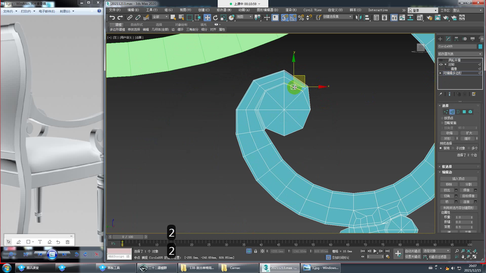This screenshot has height=273, width=486.
Task: Select the Link objects chain icon
Action: click(130, 17)
